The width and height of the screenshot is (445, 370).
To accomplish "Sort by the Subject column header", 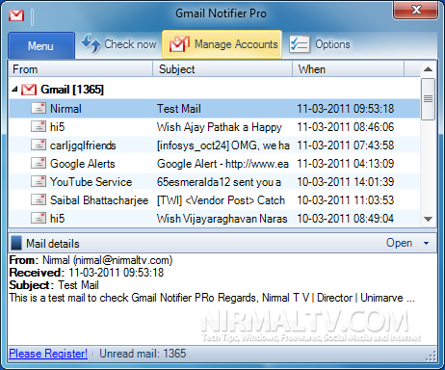I will click(x=222, y=69).
